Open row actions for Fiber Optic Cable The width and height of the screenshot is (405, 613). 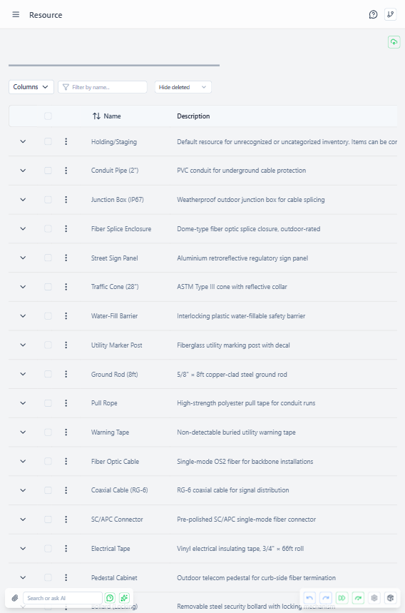[x=66, y=461]
